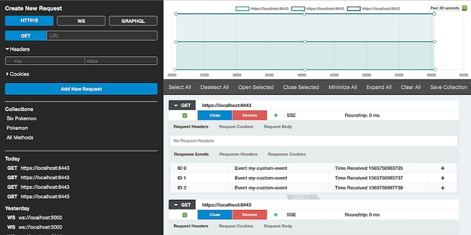This screenshot has width=471, height=235.
Task: Select first request's Request Cookies tab
Action: click(x=236, y=127)
